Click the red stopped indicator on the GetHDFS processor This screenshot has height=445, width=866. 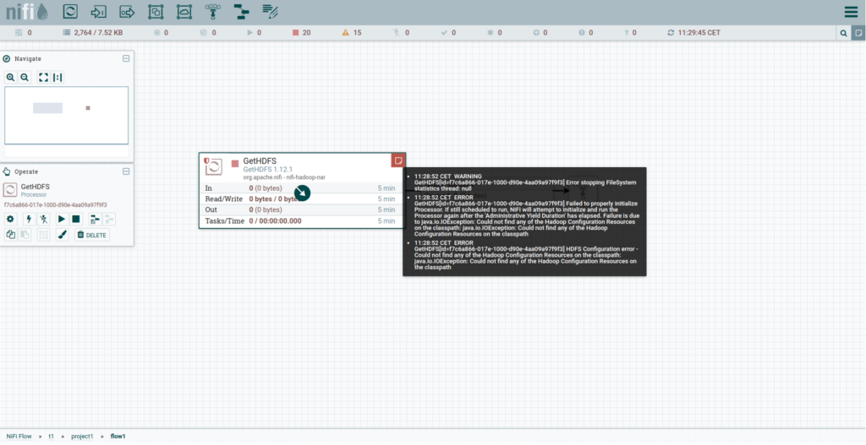click(x=235, y=164)
